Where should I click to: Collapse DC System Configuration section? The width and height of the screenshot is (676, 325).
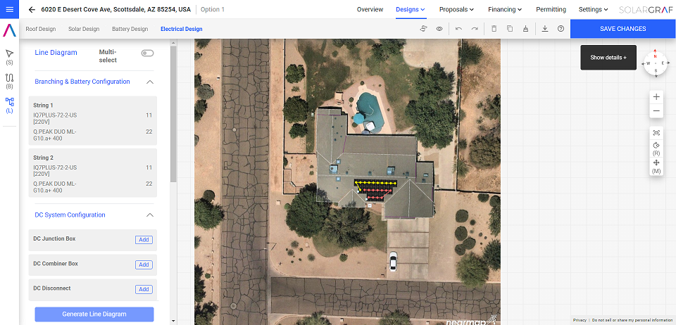tap(149, 215)
